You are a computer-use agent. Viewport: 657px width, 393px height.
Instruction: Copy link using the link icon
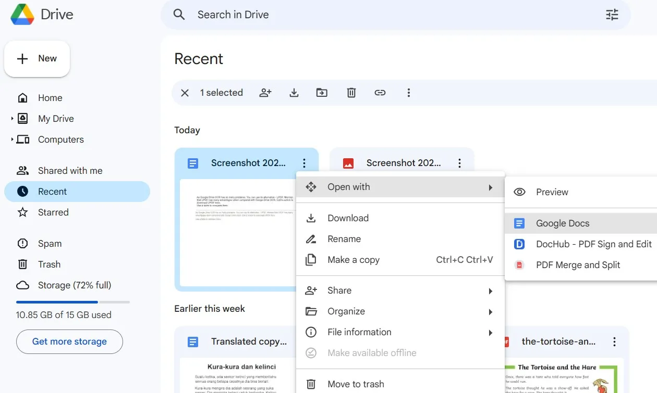pyautogui.click(x=380, y=92)
